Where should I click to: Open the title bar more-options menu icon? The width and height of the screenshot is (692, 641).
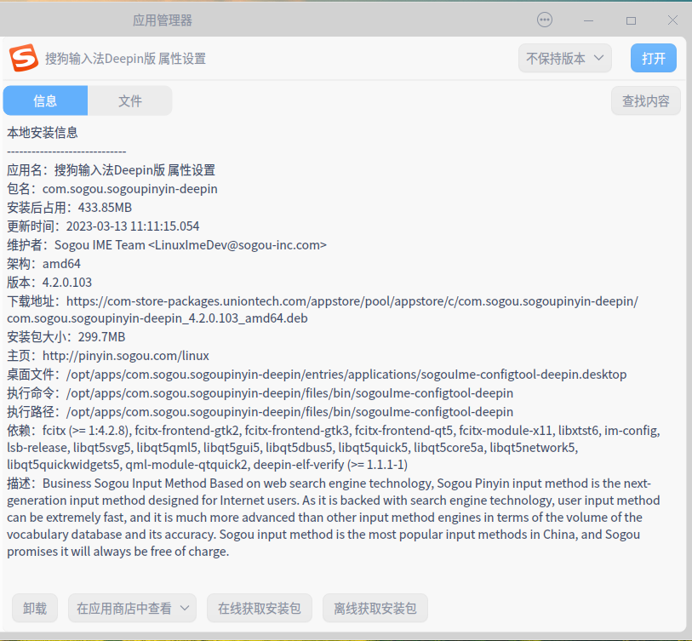point(545,20)
